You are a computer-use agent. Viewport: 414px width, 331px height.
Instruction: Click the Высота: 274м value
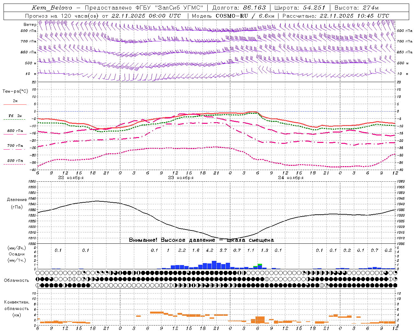pyautogui.click(x=356, y=8)
